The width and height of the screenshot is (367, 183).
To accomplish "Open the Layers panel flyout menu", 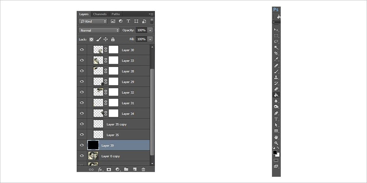I will [x=151, y=14].
